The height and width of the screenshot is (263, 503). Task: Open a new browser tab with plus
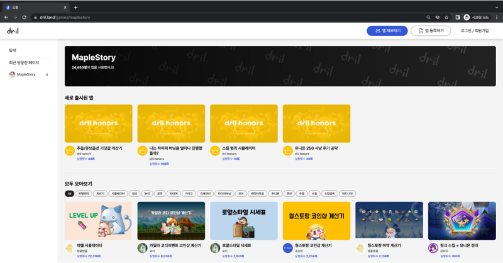[75, 8]
